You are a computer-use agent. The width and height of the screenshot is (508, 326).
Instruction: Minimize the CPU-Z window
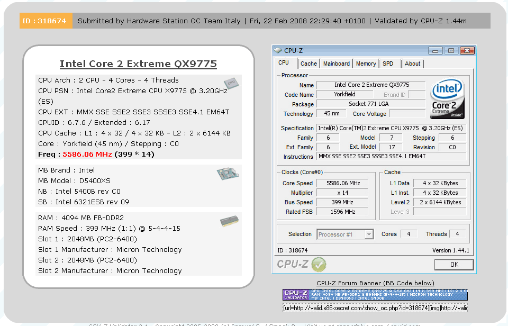click(436, 51)
